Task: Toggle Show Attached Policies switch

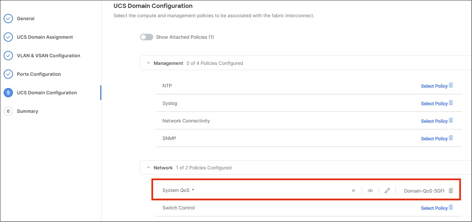Action: (x=147, y=37)
